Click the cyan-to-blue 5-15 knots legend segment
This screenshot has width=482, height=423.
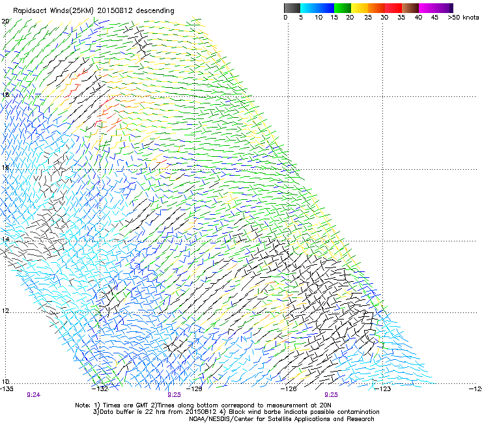tap(317, 8)
